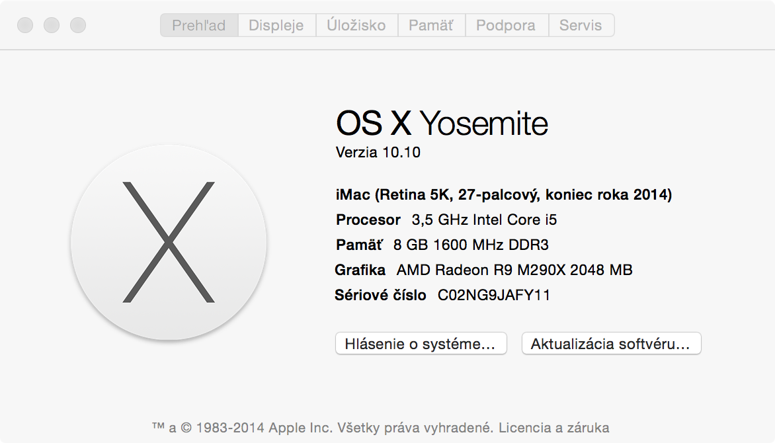Open the Servis tab
The image size is (775, 443).
coord(581,26)
